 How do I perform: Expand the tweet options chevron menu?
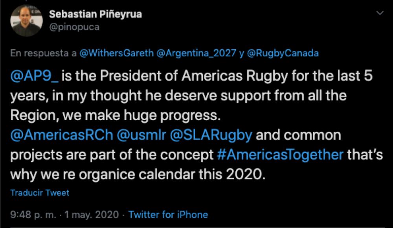[x=380, y=14]
